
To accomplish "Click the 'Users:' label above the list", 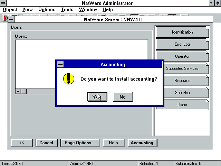I will coord(21,36).
